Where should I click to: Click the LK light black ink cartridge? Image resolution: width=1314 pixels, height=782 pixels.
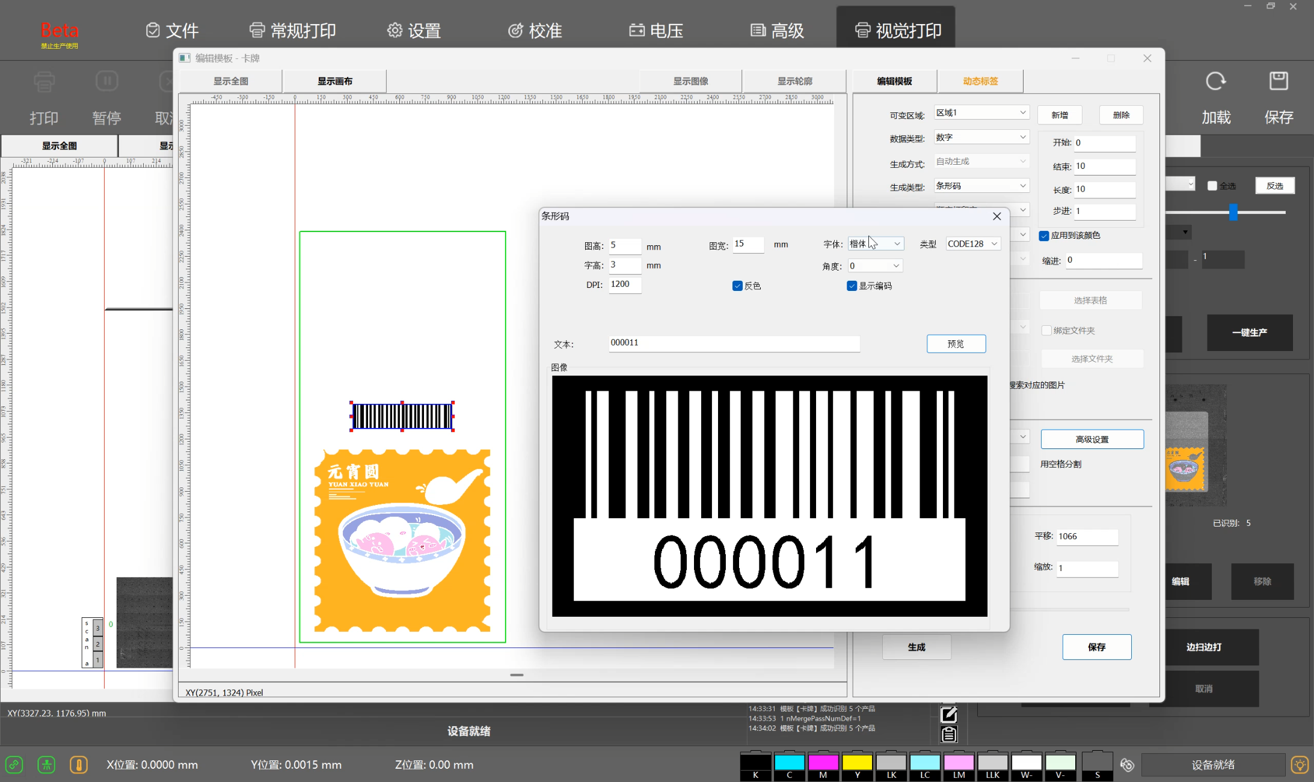pos(891,766)
